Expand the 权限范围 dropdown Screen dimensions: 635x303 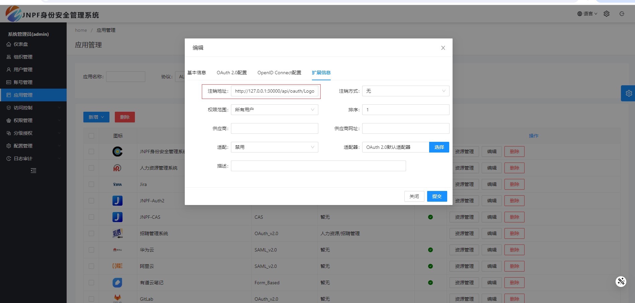pyautogui.click(x=274, y=110)
